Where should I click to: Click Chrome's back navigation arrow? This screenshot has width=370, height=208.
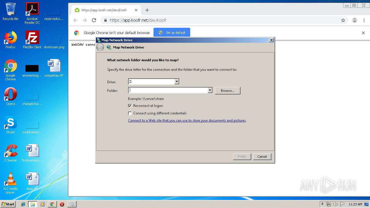pos(75,20)
